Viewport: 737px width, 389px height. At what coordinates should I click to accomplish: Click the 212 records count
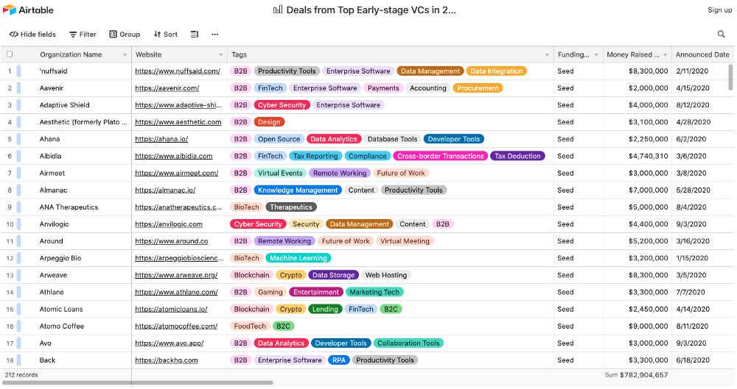point(21,375)
